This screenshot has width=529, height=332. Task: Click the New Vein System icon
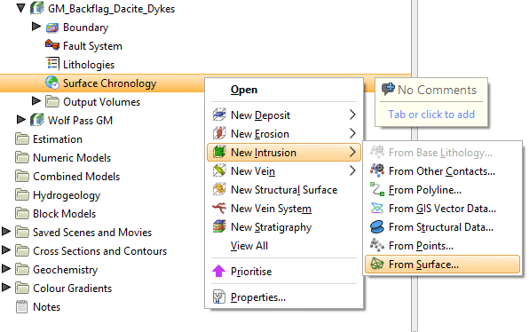point(219,209)
